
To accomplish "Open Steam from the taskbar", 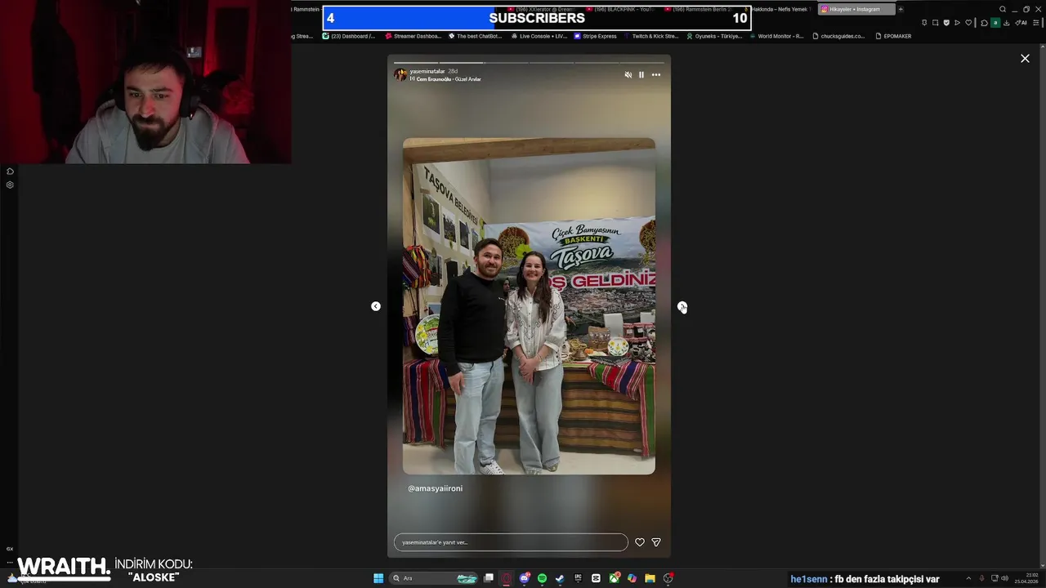I will pyautogui.click(x=560, y=578).
